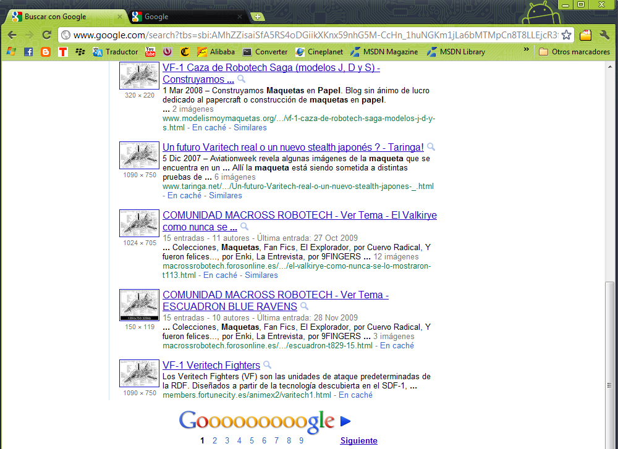
Task: Open ESCUADRON BLUE RAVENS result
Action: pyautogui.click(x=276, y=301)
